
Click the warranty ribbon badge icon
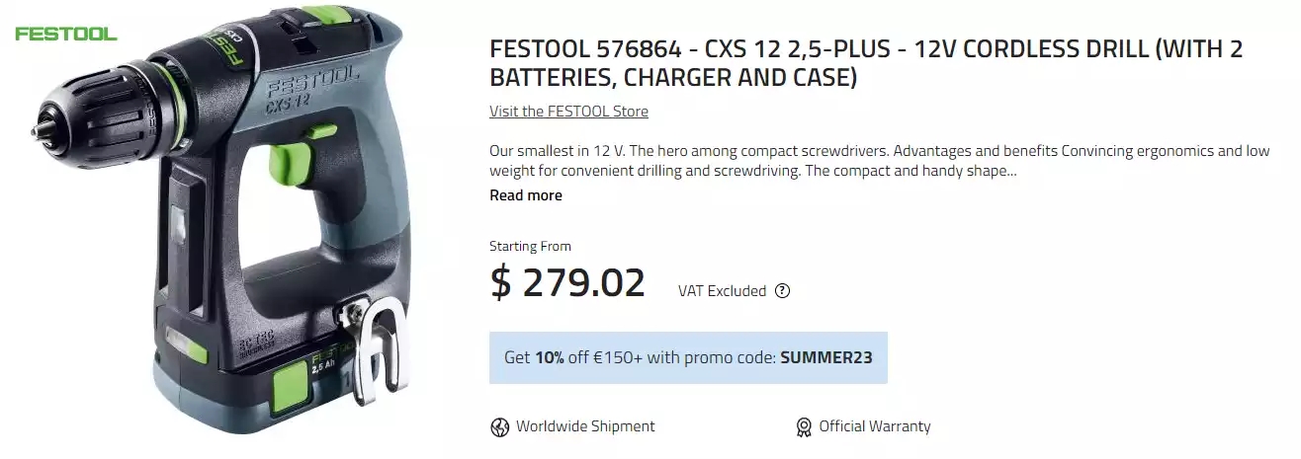804,426
